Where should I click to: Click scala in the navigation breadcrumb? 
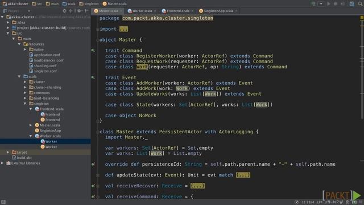tap(69, 4)
